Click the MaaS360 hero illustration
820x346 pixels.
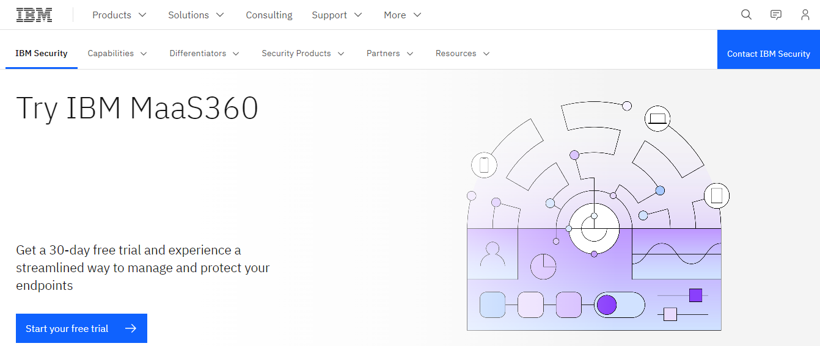597,216
